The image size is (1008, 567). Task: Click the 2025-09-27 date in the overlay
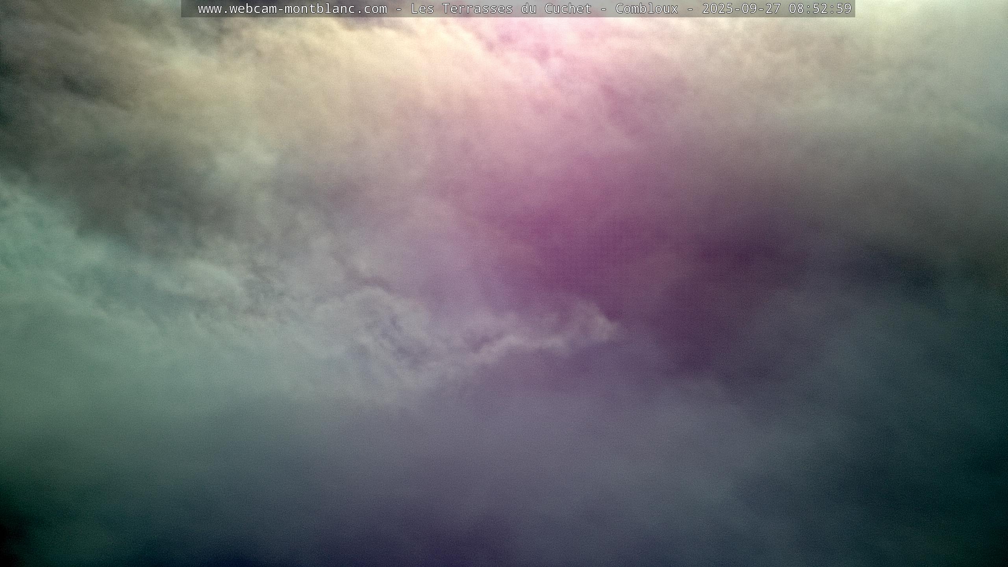[741, 9]
